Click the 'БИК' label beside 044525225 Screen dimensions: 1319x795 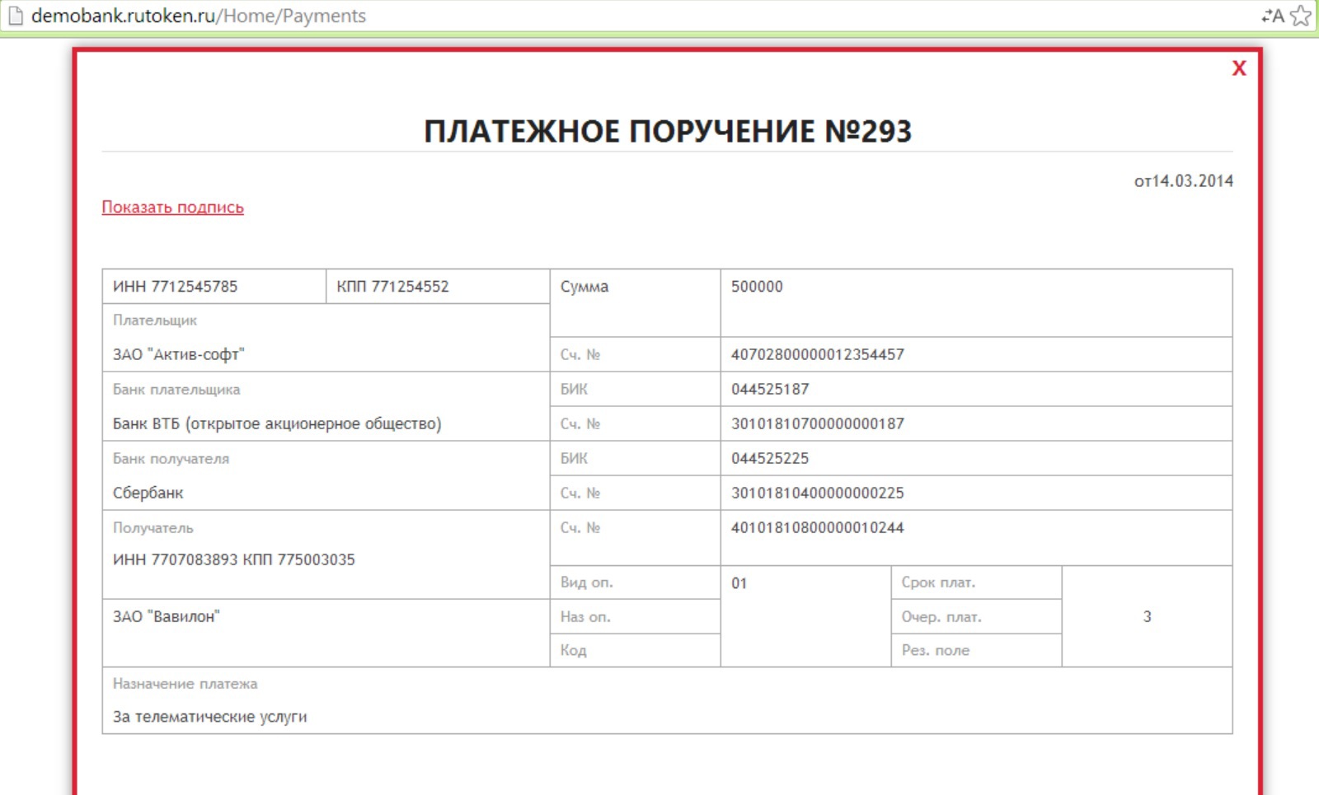click(575, 459)
